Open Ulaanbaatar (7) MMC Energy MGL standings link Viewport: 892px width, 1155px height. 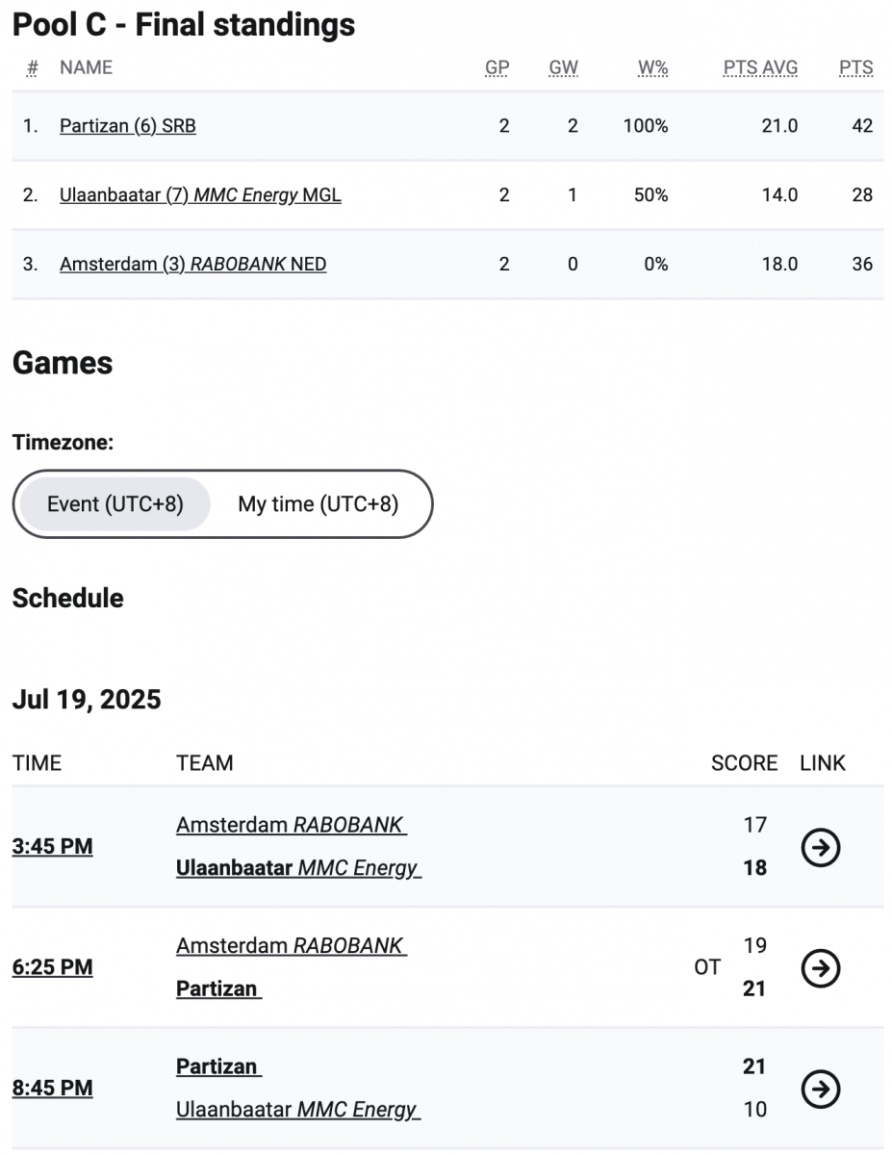tap(200, 195)
